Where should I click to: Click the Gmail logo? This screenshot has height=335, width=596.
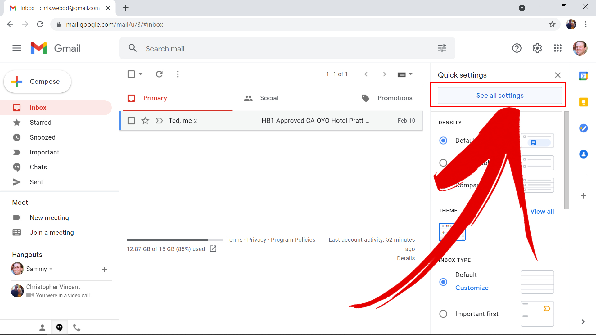(56, 48)
